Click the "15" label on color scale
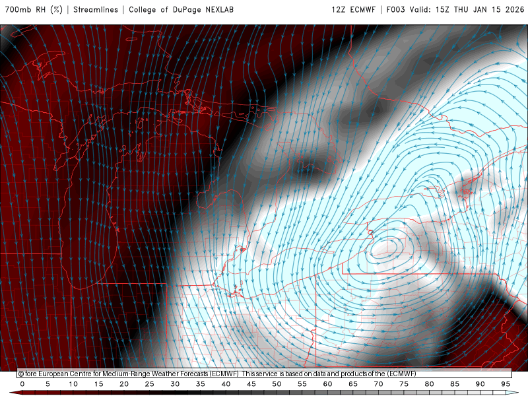This screenshot has height=396, width=528. (98, 384)
